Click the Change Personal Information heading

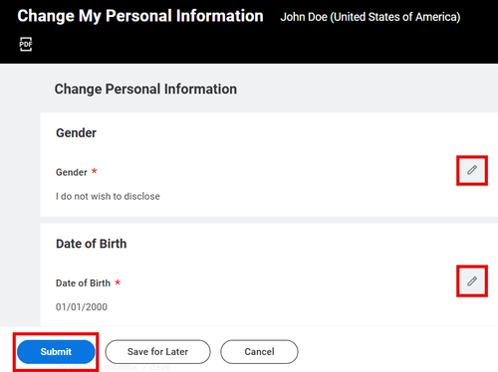(x=145, y=89)
